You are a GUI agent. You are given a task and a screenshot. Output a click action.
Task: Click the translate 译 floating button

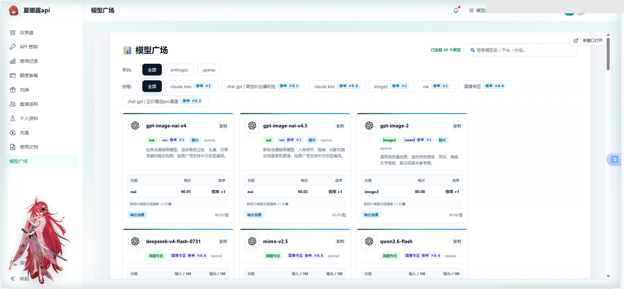[615, 159]
